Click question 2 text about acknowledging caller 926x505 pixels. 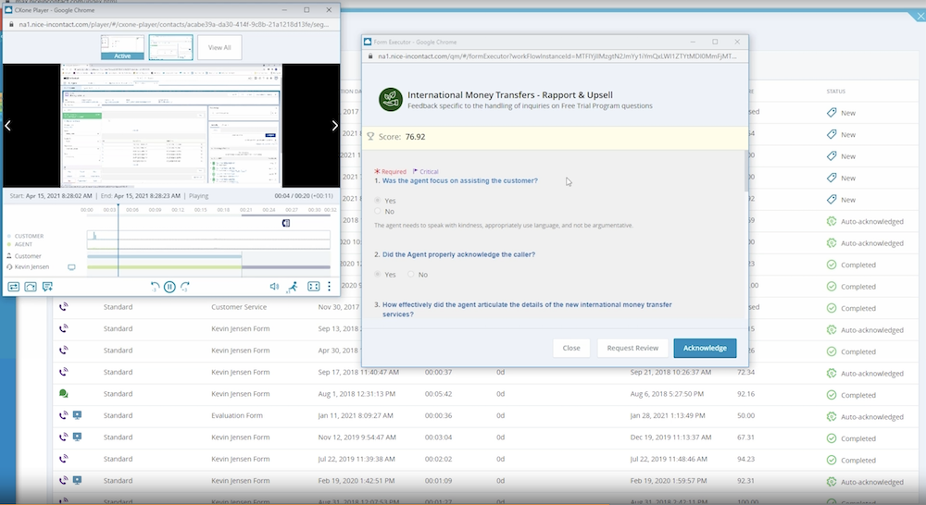458,254
